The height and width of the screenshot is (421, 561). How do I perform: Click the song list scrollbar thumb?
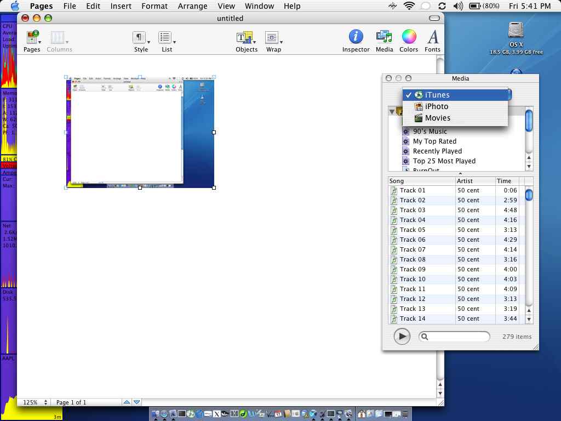coord(529,195)
